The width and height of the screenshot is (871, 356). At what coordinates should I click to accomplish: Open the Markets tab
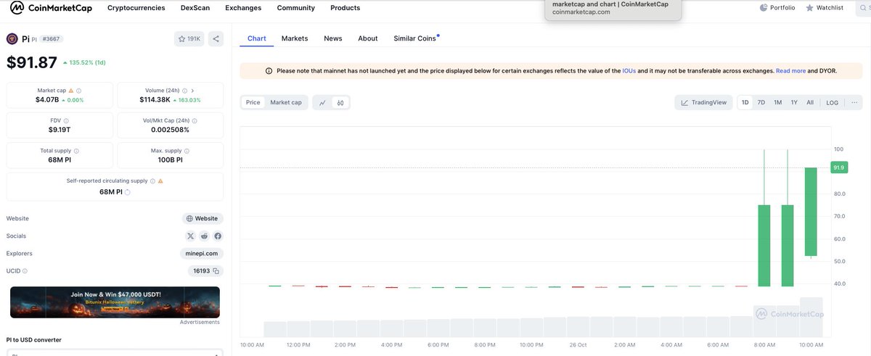295,38
